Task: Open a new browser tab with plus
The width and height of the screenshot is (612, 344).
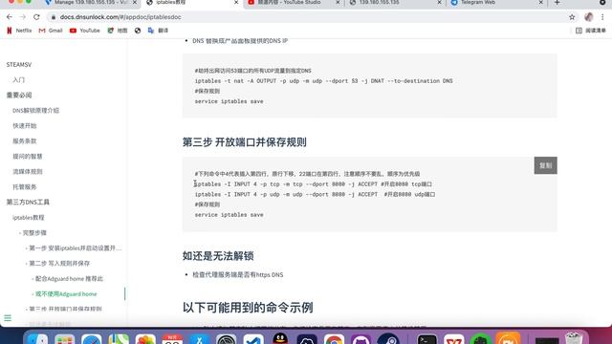Action: (557, 2)
